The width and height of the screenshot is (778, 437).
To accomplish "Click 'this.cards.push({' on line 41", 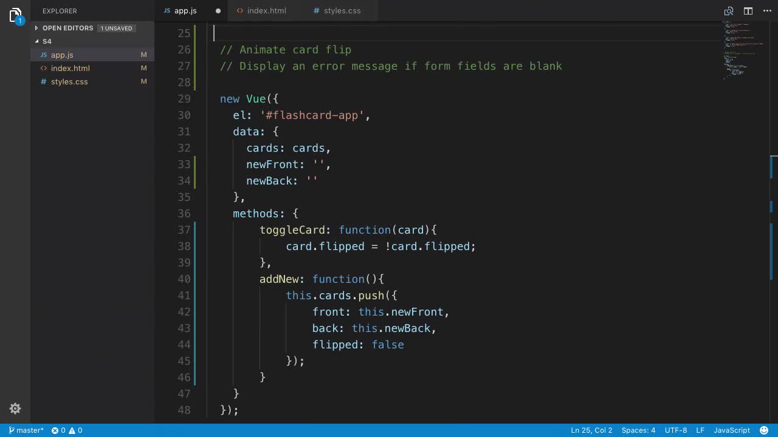I will tap(342, 296).
